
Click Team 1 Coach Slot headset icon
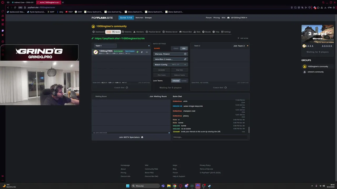[127, 88]
